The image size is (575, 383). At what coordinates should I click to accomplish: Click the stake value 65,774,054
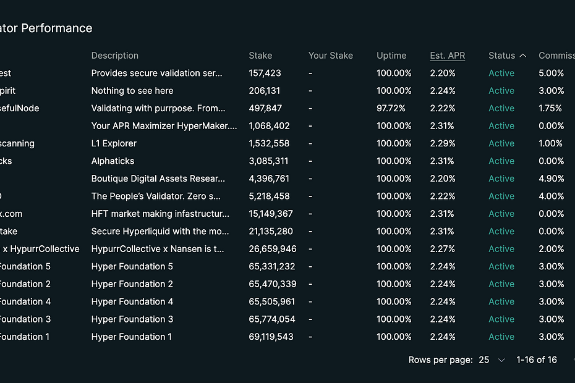coord(271,319)
